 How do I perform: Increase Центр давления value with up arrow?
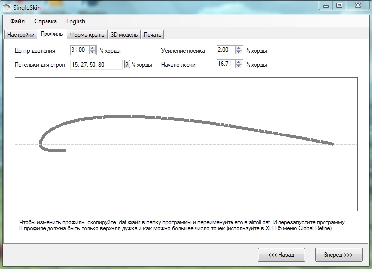point(92,48)
